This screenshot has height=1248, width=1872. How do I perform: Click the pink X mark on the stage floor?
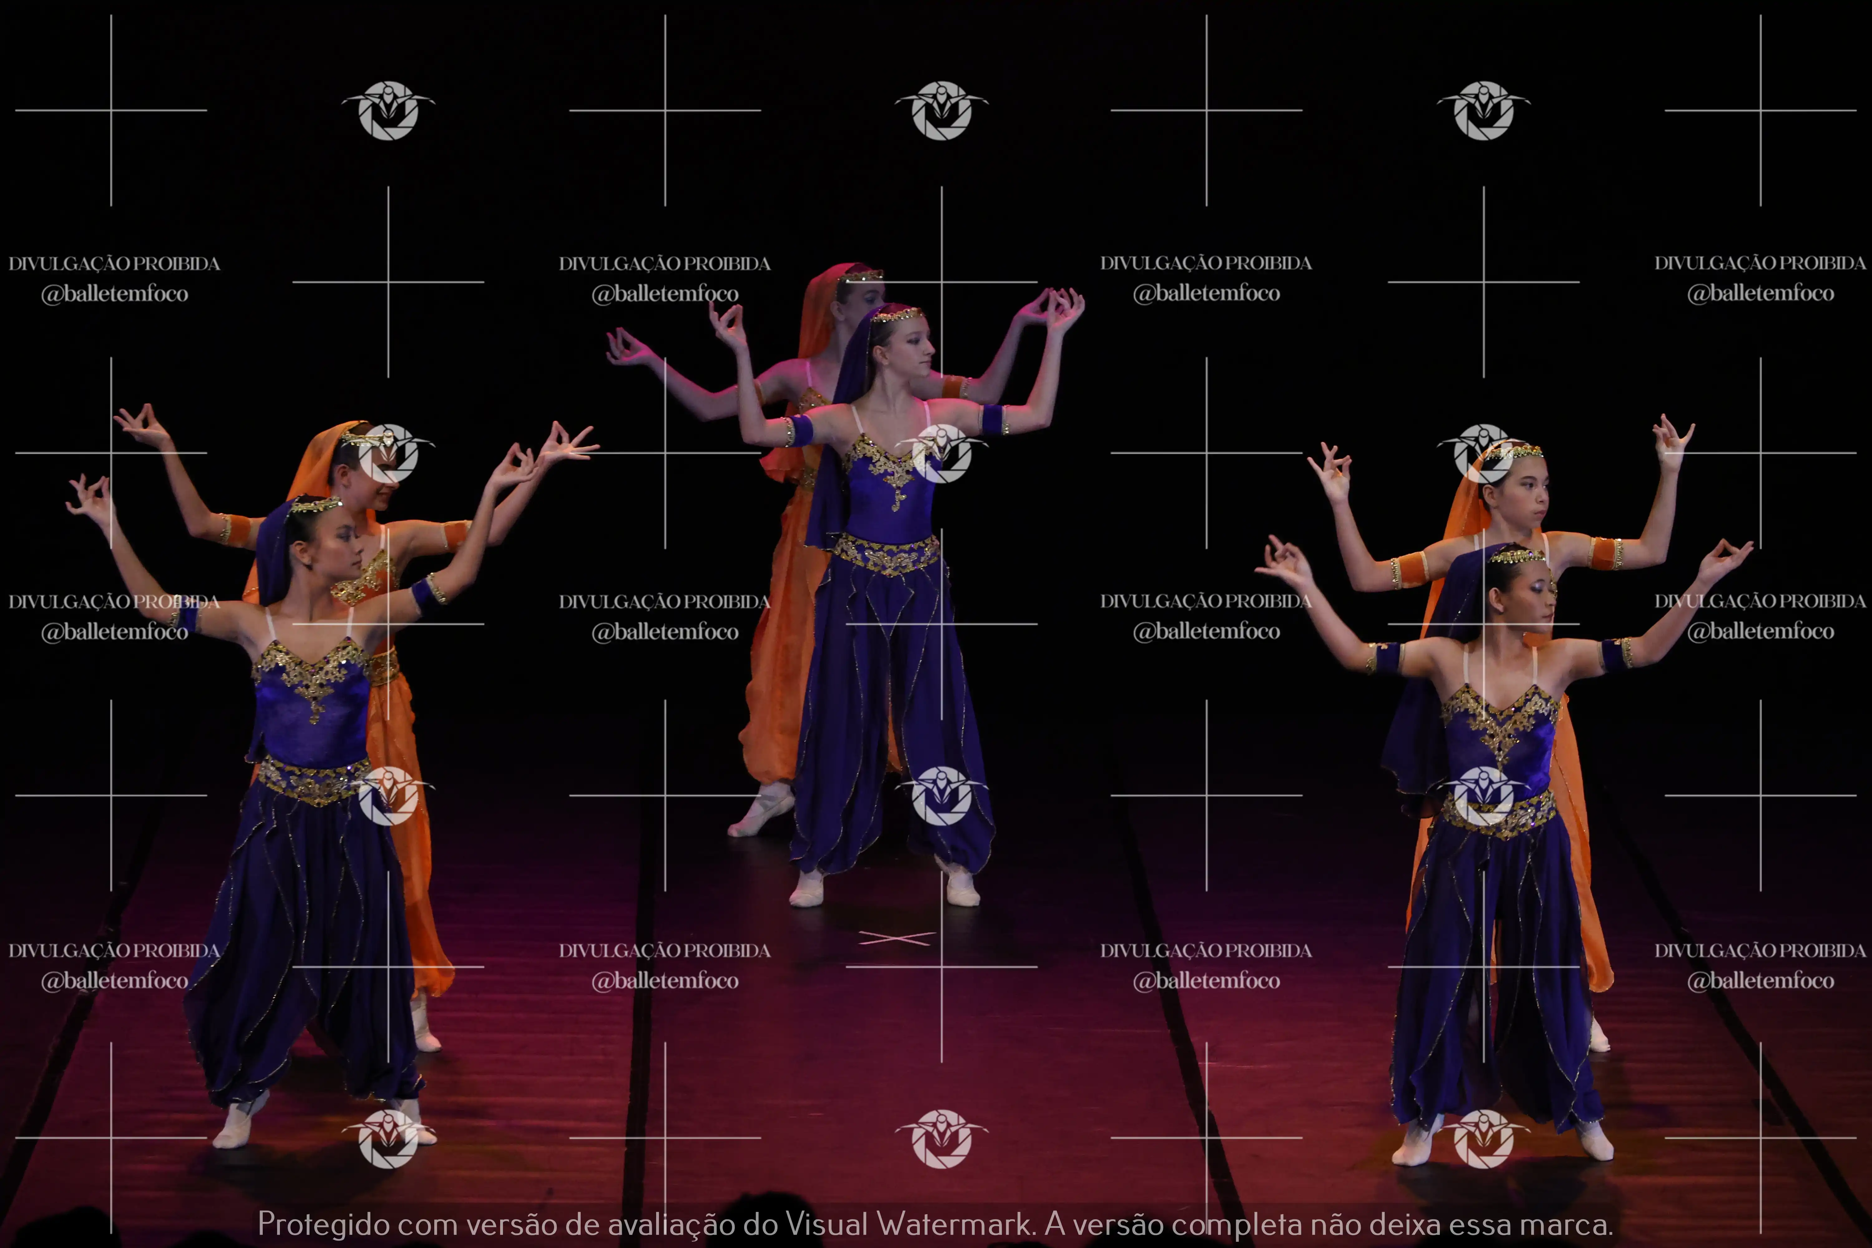click(896, 939)
